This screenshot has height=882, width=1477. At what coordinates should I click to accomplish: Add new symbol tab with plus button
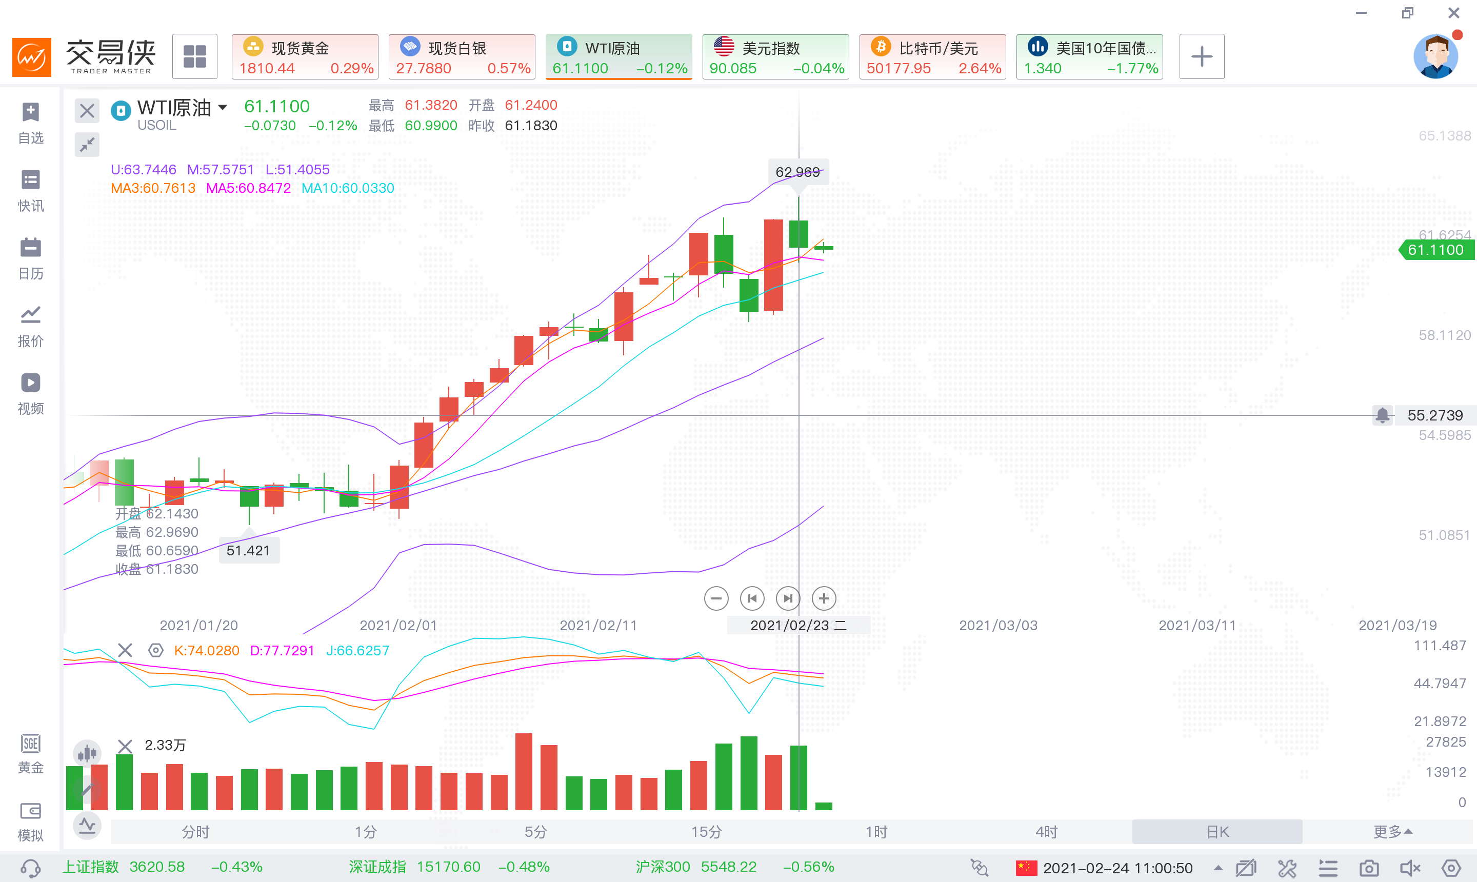point(1201,56)
